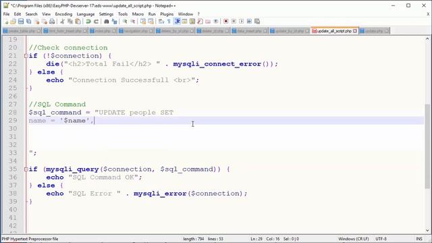Redo the last edit with Redo arrow
This screenshot has height=243, width=432.
tap(96, 22)
